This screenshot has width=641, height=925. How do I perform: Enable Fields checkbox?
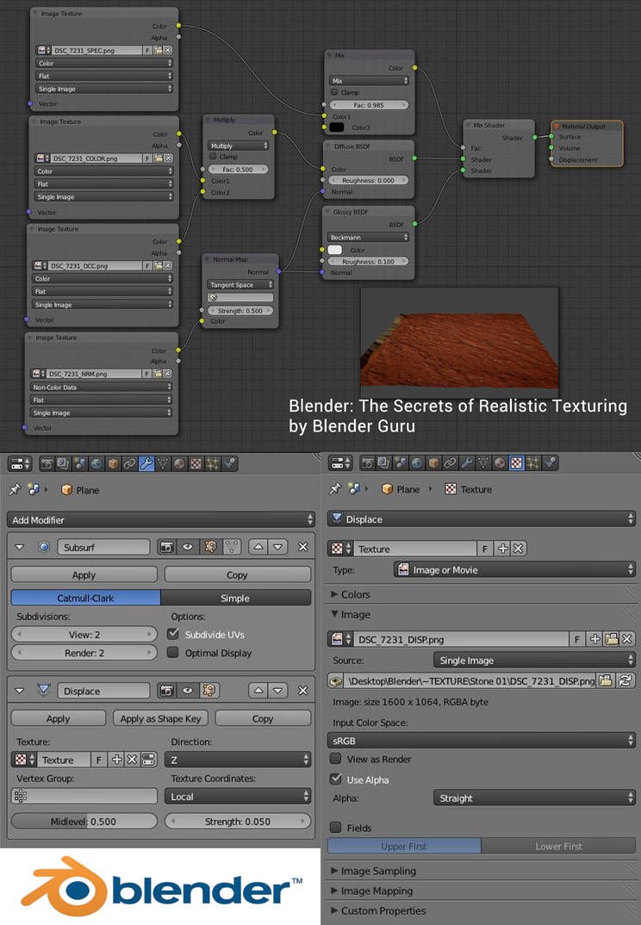pos(336,828)
